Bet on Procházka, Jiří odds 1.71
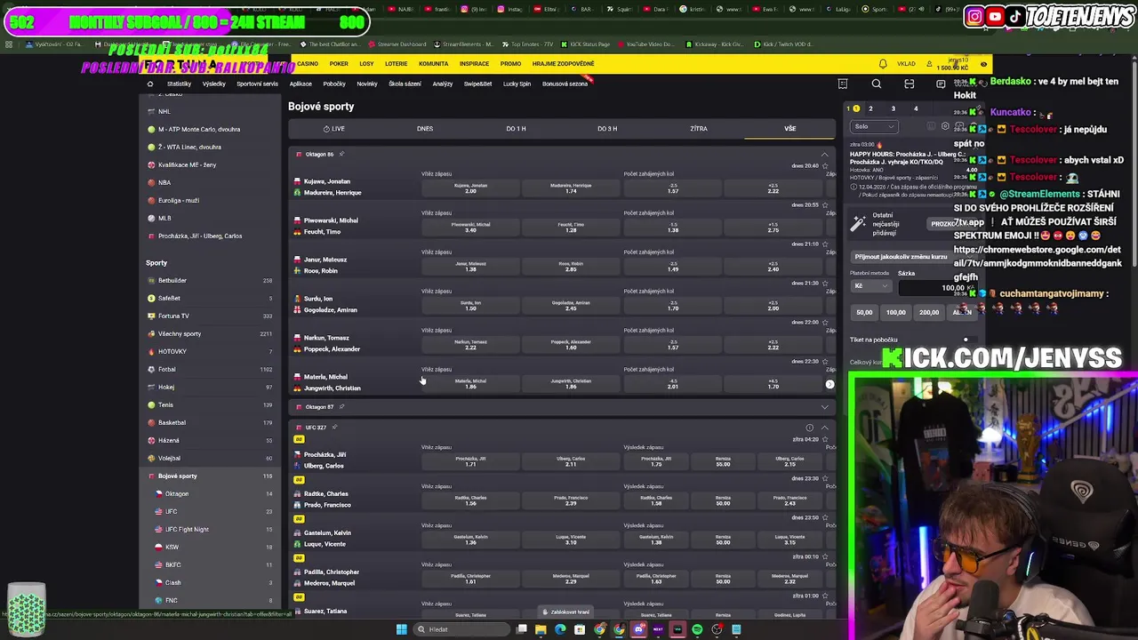This screenshot has width=1138, height=640. (x=470, y=461)
